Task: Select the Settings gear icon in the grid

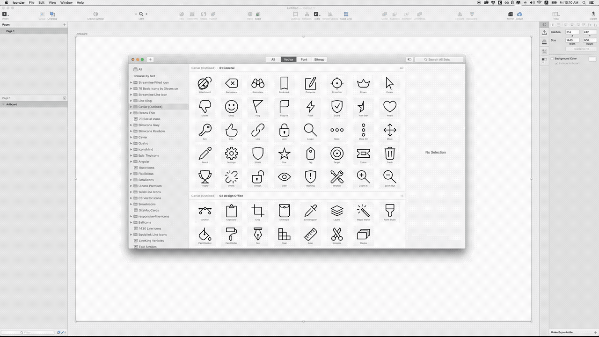Action: pyautogui.click(x=231, y=154)
